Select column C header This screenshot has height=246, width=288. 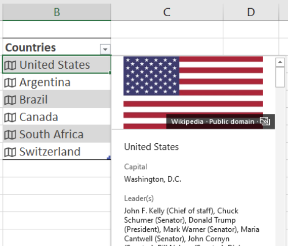(x=167, y=12)
